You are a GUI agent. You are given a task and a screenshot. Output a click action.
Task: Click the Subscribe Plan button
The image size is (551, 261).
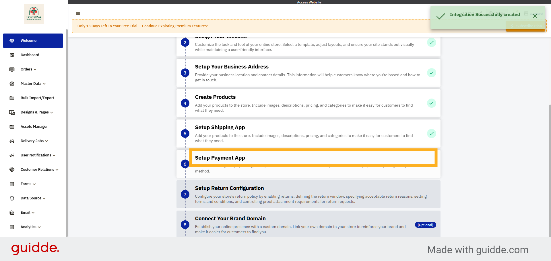pyautogui.click(x=525, y=26)
